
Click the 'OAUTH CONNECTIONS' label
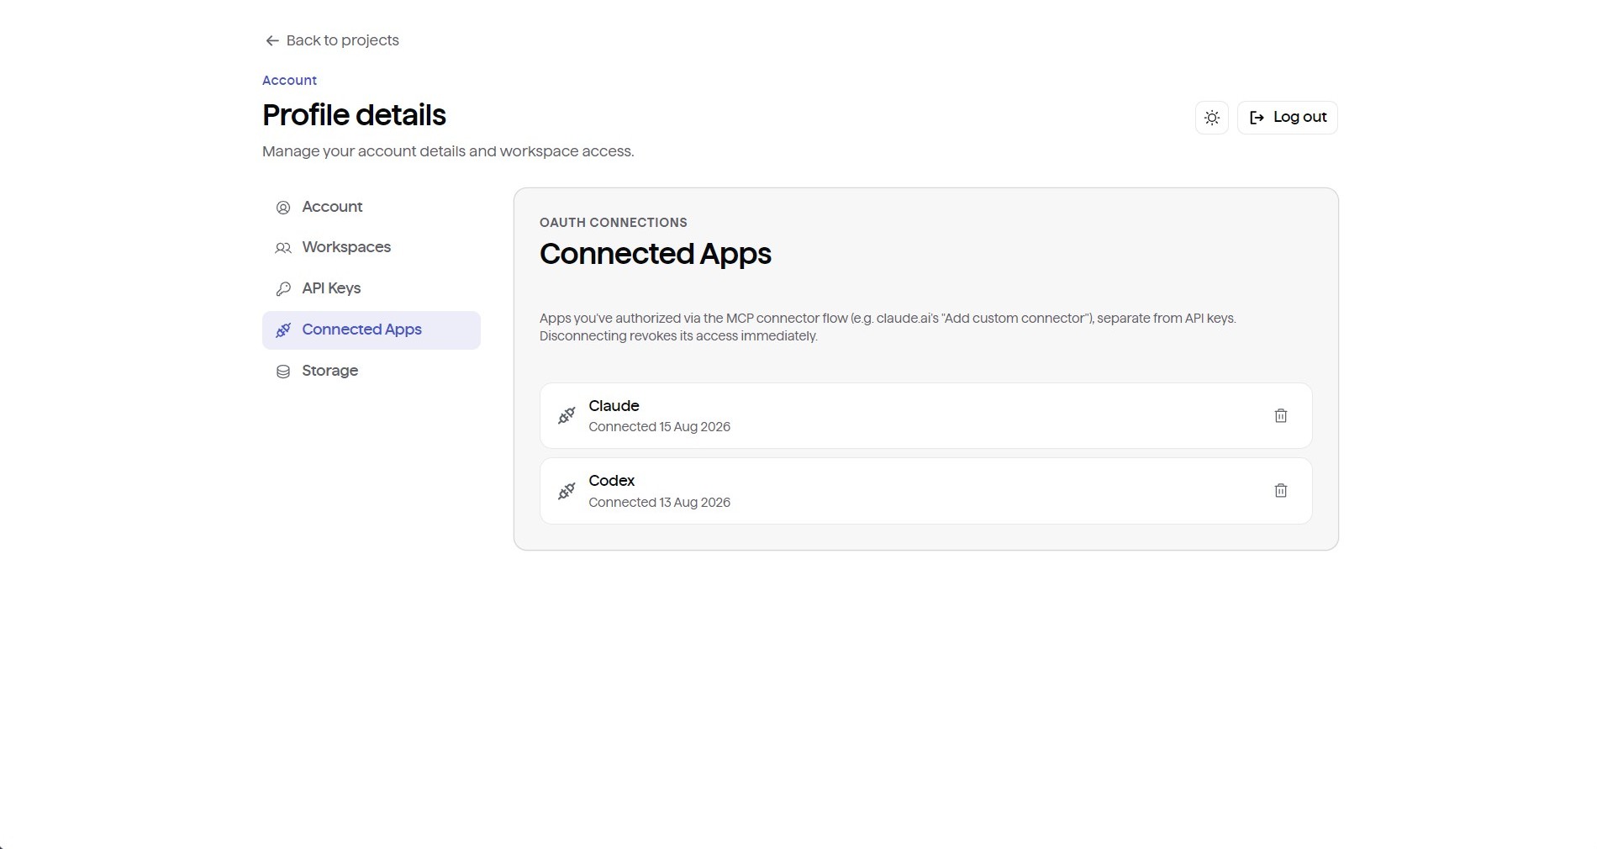(x=613, y=223)
